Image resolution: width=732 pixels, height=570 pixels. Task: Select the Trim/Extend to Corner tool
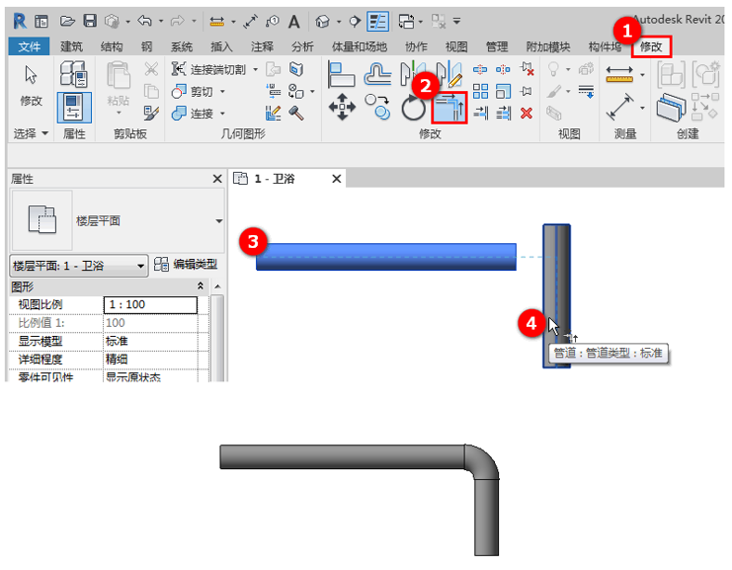tap(449, 106)
